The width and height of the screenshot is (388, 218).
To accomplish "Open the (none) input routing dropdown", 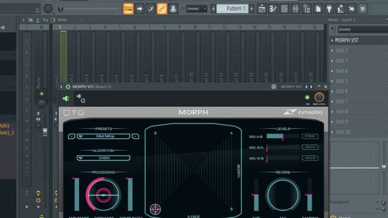I will tap(363, 29).
